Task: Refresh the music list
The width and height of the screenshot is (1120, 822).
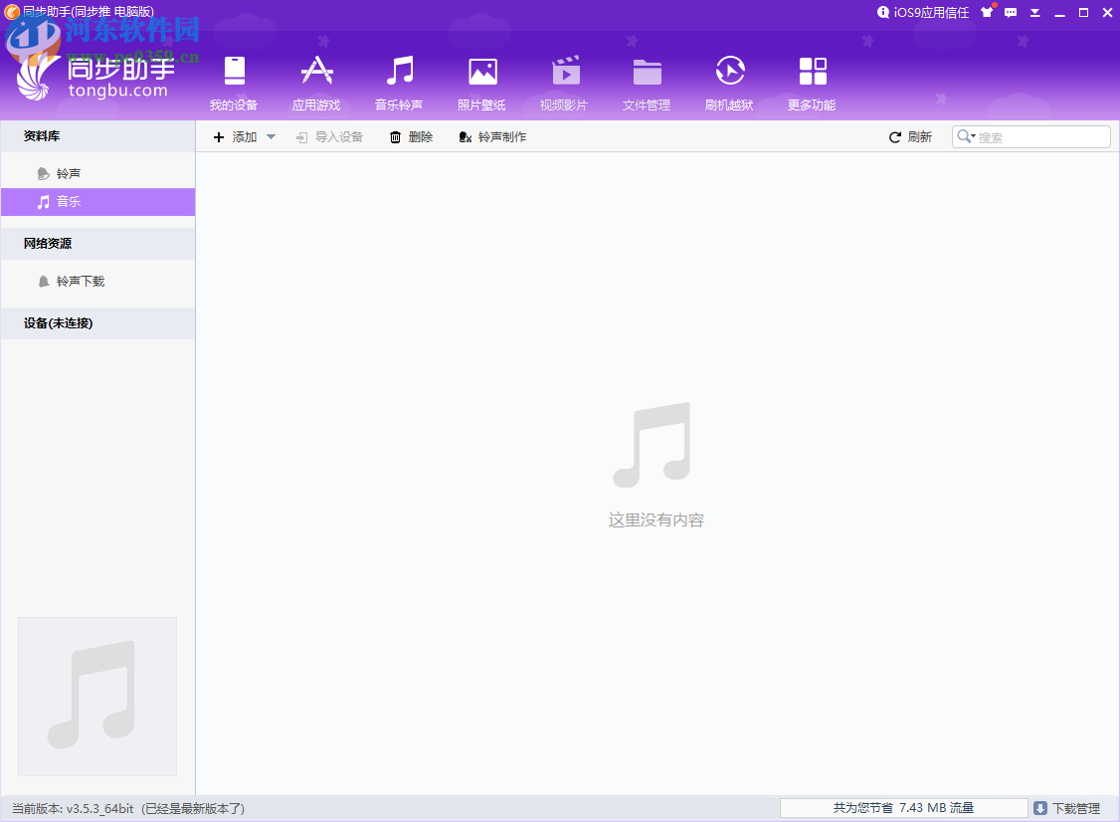Action: pyautogui.click(x=909, y=136)
